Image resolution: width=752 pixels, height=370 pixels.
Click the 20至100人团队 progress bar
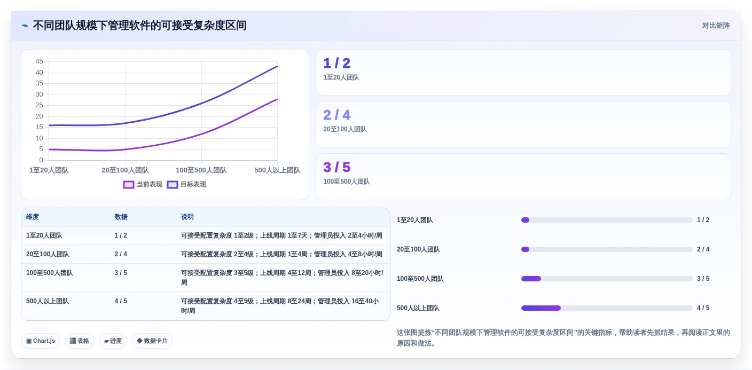tap(607, 249)
